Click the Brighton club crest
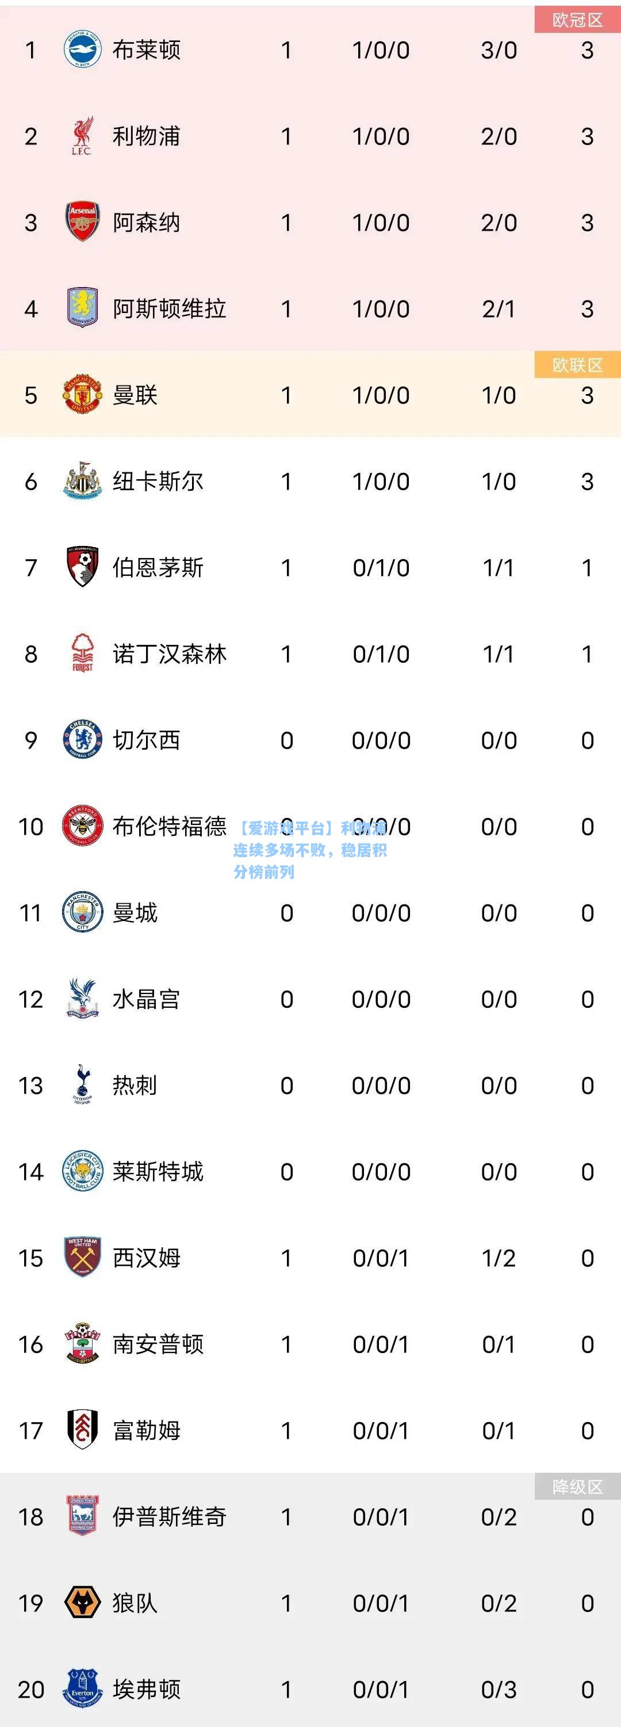The image size is (621, 1727). (x=82, y=49)
